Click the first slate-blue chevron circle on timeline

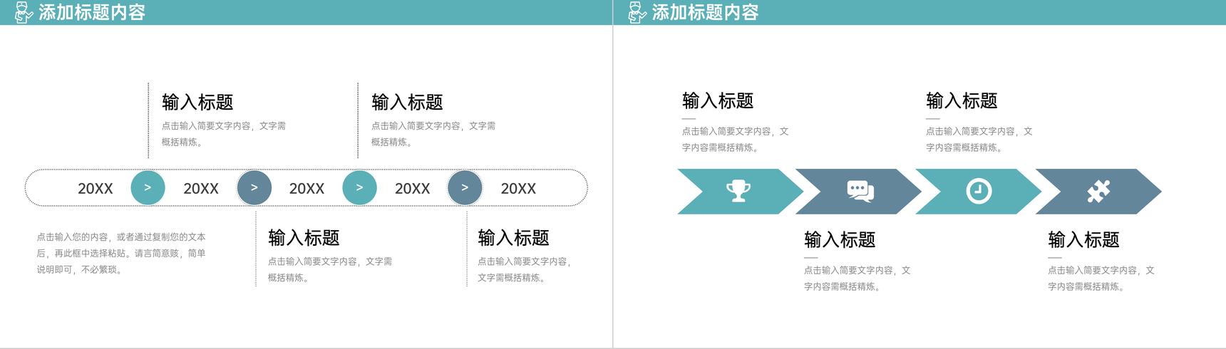(x=254, y=188)
